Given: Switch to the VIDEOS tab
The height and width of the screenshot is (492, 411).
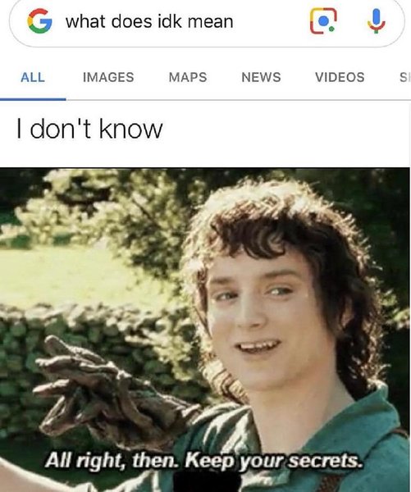Looking at the screenshot, I should (x=340, y=77).
